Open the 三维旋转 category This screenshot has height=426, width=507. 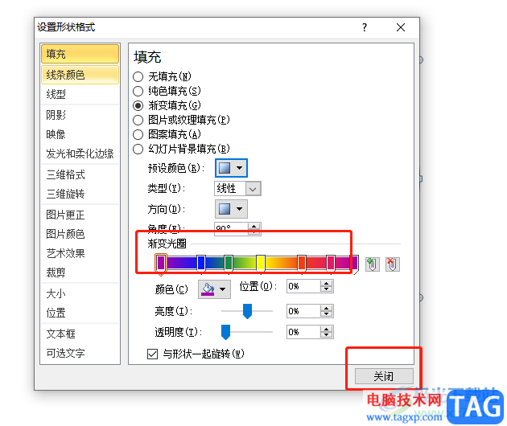point(80,194)
